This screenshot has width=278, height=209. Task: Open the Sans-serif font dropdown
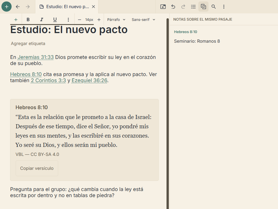click(x=143, y=19)
